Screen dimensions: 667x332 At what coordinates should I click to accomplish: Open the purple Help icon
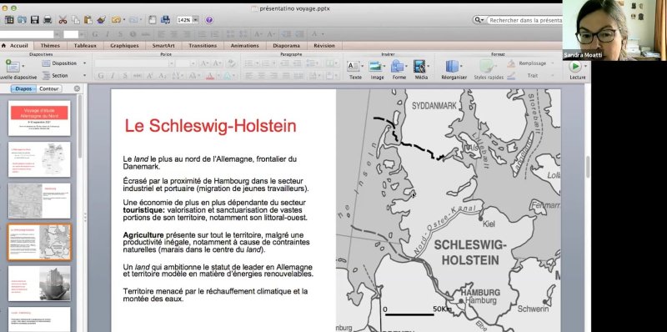209,20
